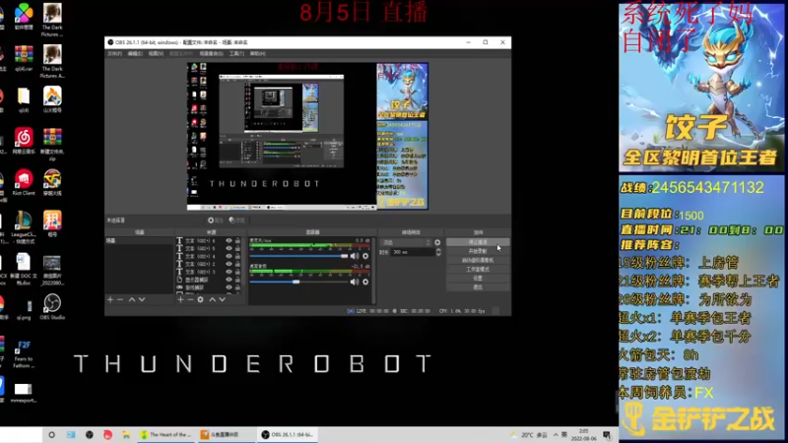
Task: Select The Dark Pictures A... desktop icon
Action: point(52,61)
